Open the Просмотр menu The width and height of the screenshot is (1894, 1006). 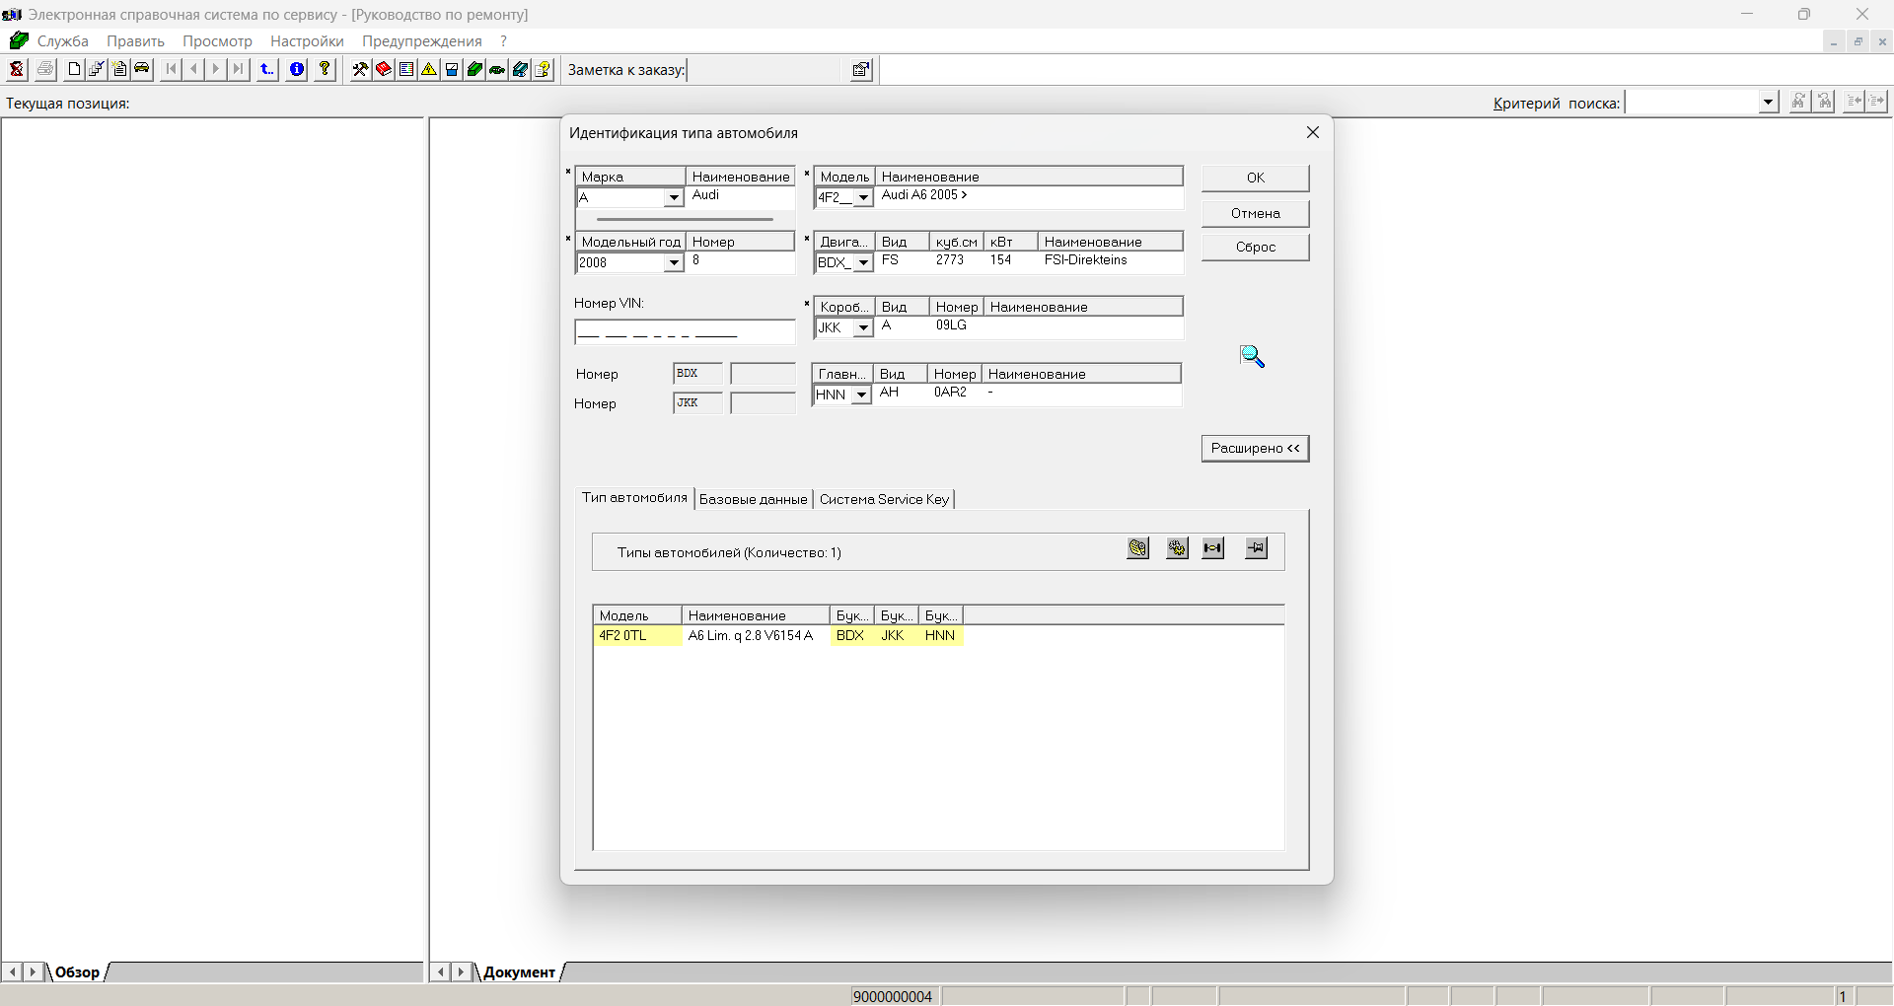tap(217, 41)
